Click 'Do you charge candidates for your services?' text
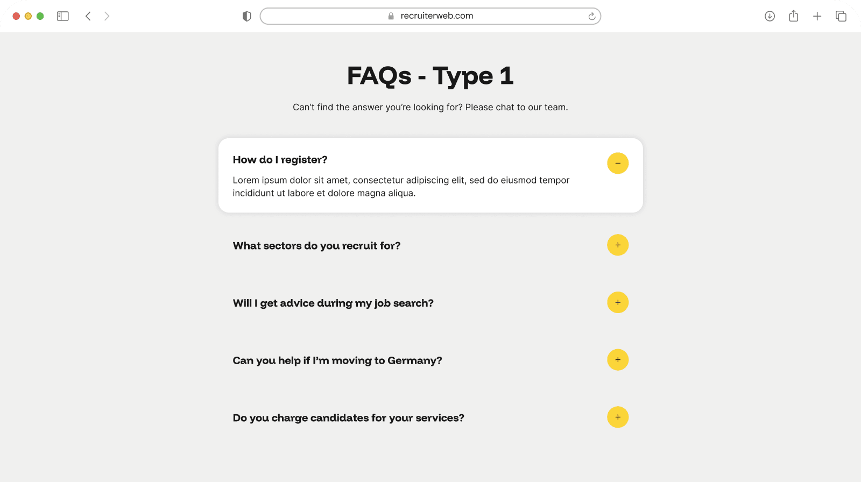Image resolution: width=861 pixels, height=482 pixels. click(x=348, y=418)
